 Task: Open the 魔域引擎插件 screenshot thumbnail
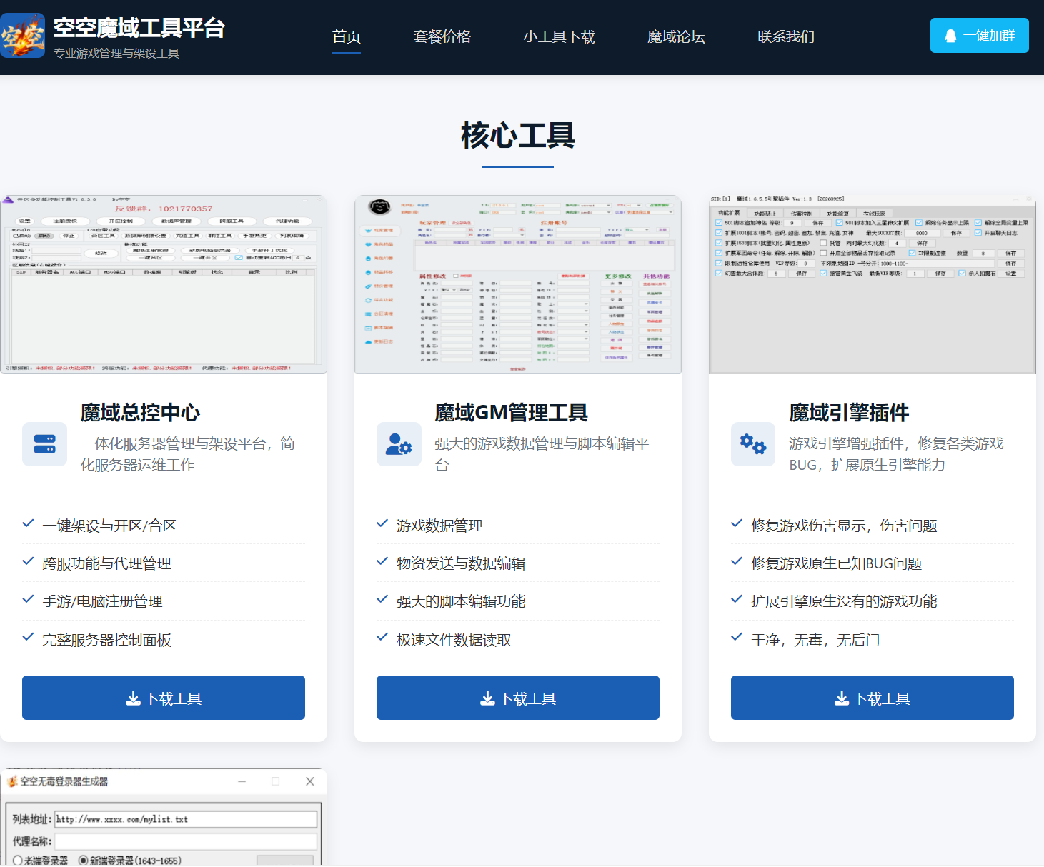873,284
